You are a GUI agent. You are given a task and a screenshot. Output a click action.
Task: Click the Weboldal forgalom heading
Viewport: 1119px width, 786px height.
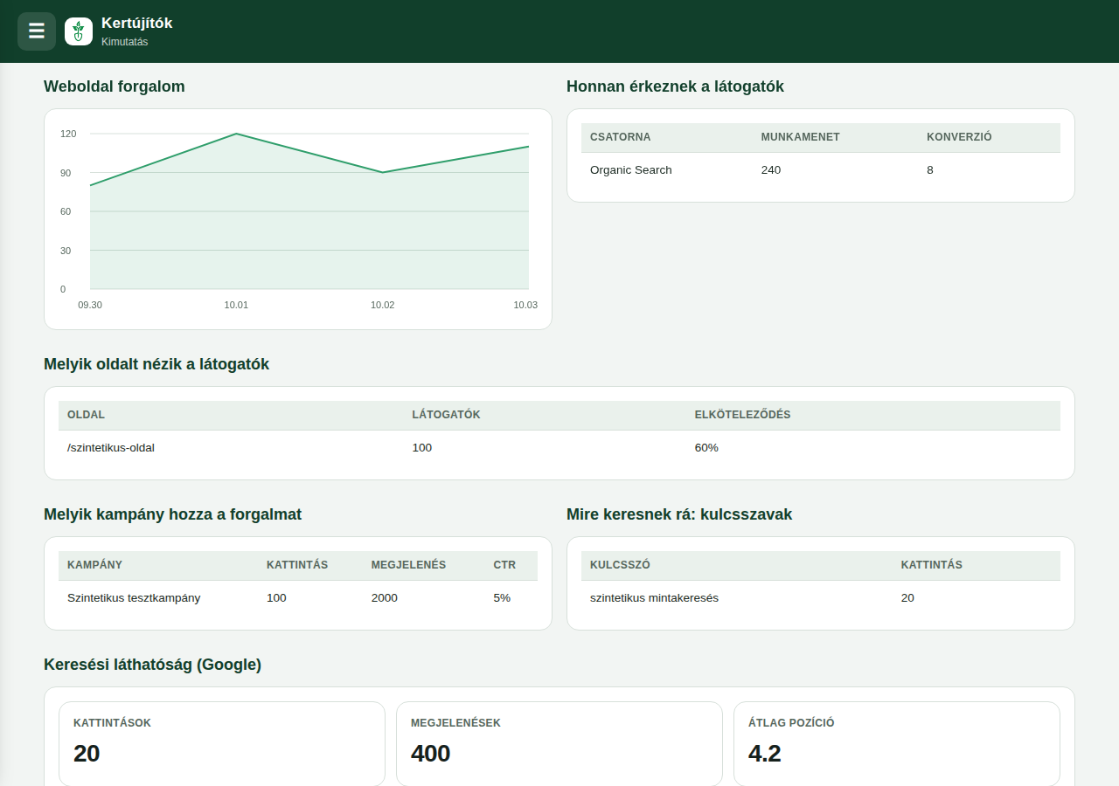115,86
